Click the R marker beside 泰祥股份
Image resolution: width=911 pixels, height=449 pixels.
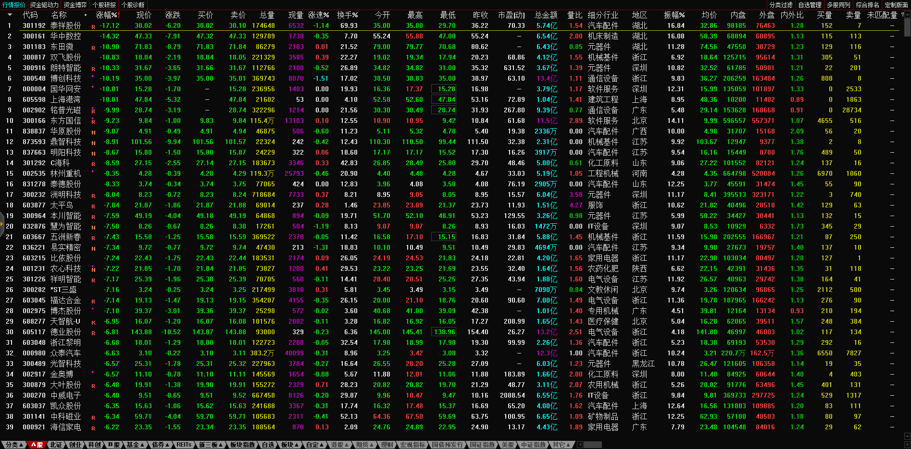pyautogui.click(x=93, y=27)
